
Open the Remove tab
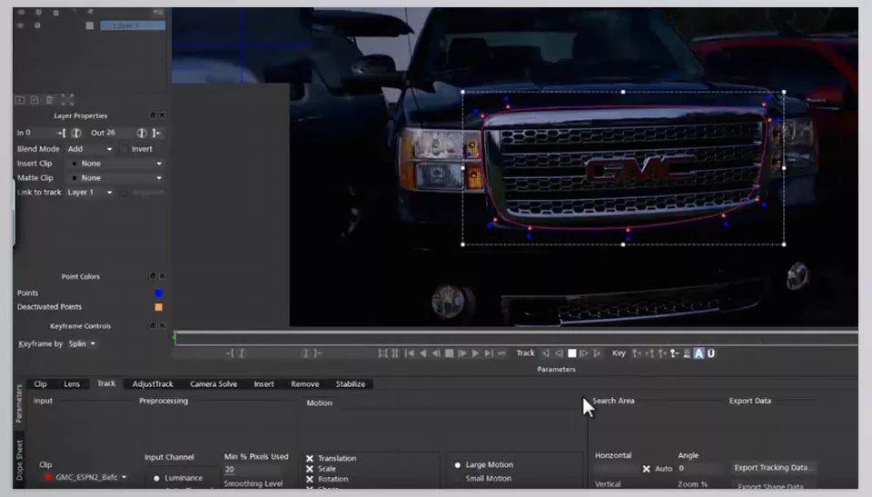click(x=305, y=384)
